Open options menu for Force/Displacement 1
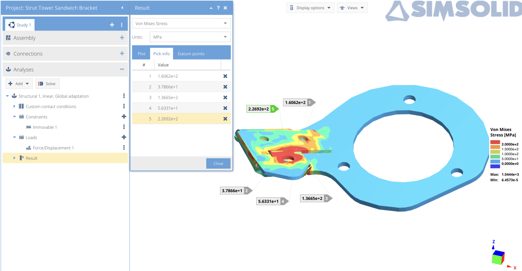Screen dimensions: 522x271 (124, 148)
